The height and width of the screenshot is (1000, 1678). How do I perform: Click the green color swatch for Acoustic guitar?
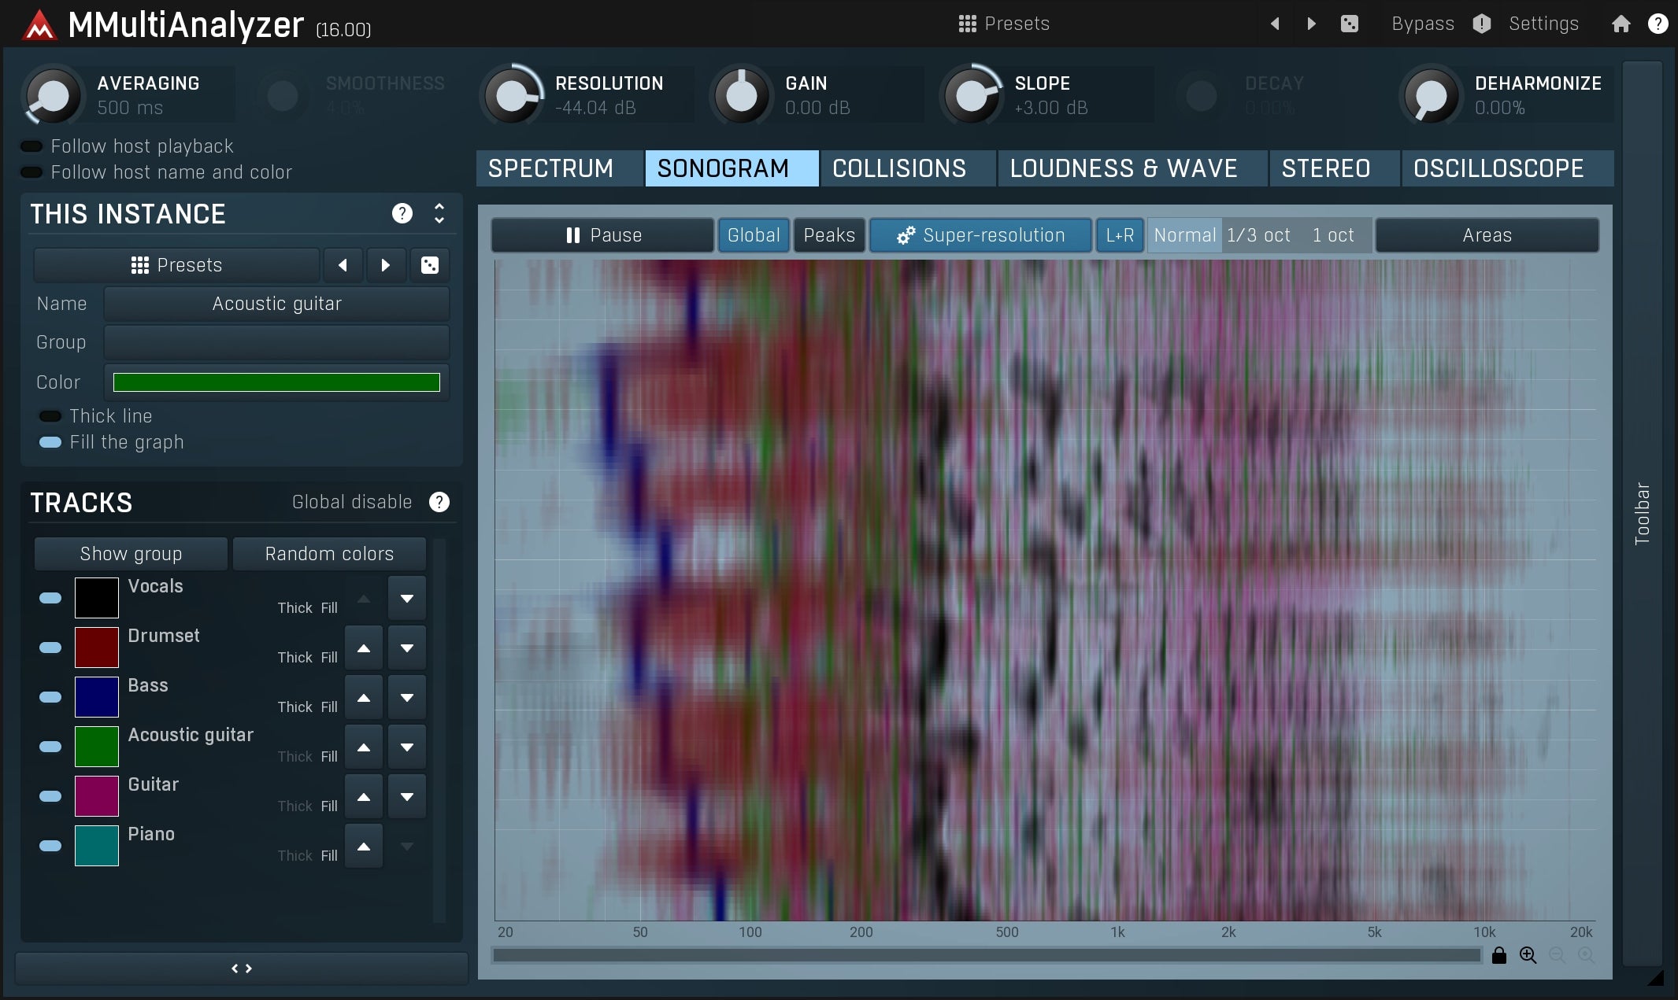pos(96,747)
